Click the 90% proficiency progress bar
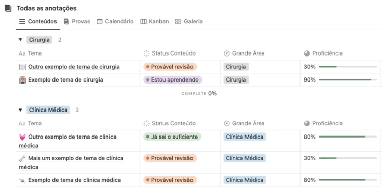The image size is (382, 190). click(x=348, y=80)
